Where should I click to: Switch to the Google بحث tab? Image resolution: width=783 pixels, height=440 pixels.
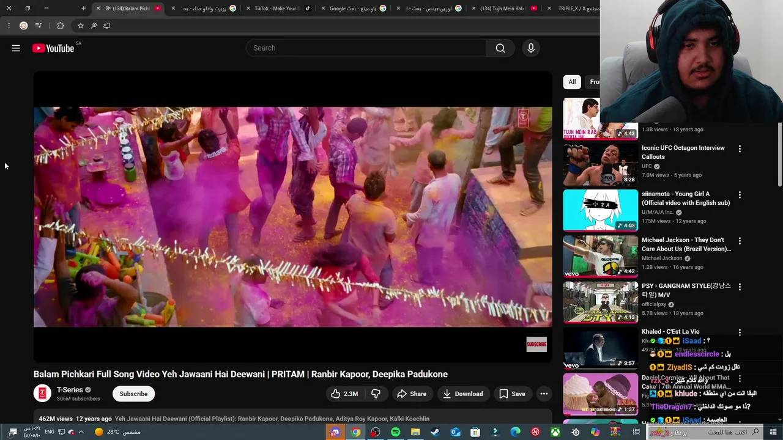point(353,9)
